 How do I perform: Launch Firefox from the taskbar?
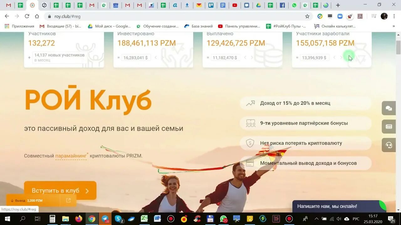click(79, 219)
